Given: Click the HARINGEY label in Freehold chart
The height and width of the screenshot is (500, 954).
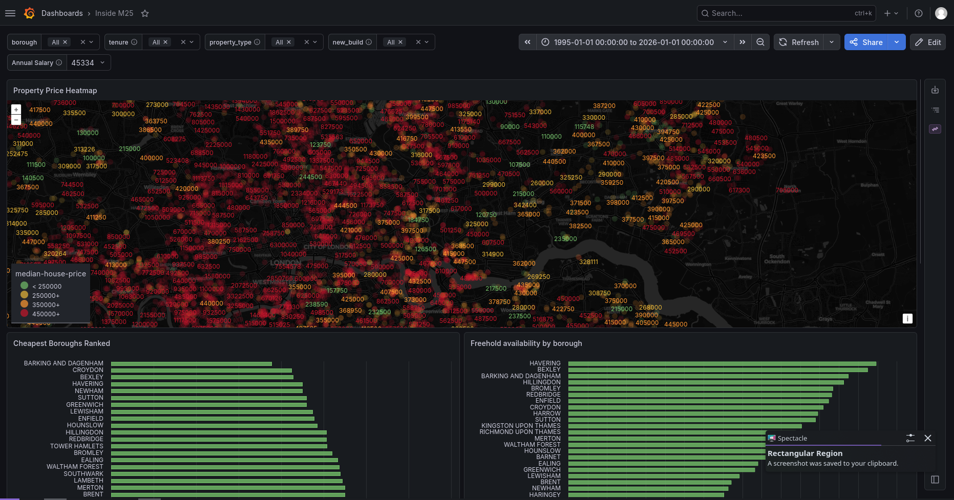Looking at the screenshot, I should tap(545, 495).
